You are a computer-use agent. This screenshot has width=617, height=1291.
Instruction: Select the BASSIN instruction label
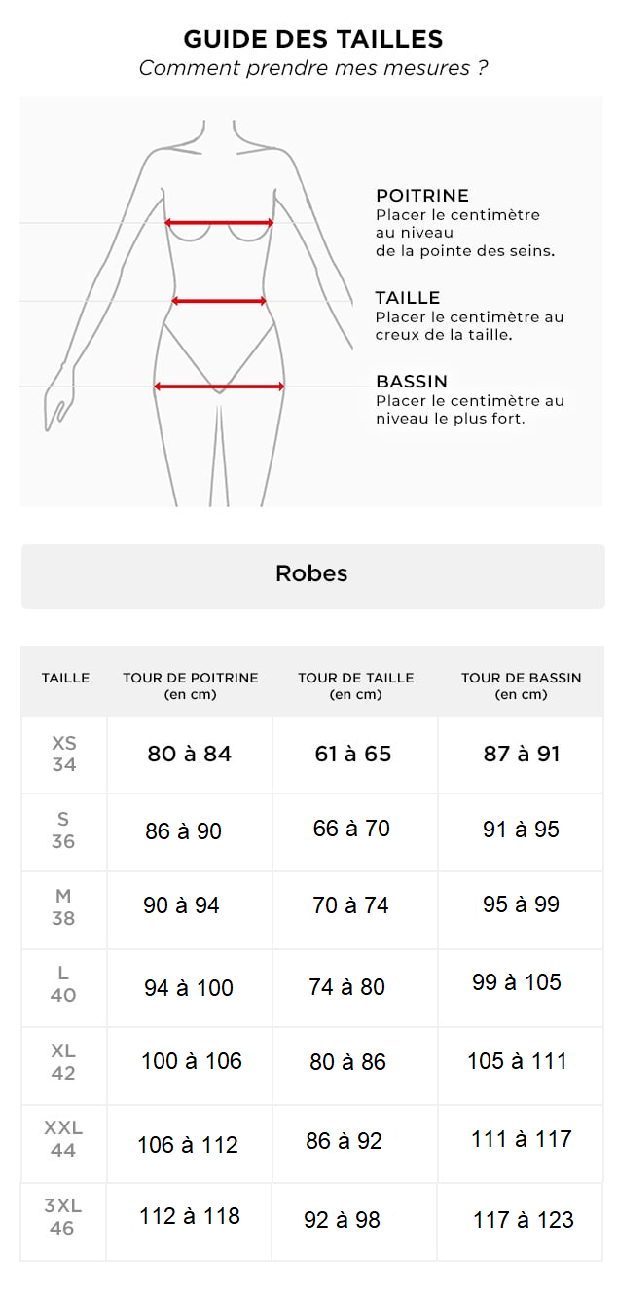(x=412, y=382)
